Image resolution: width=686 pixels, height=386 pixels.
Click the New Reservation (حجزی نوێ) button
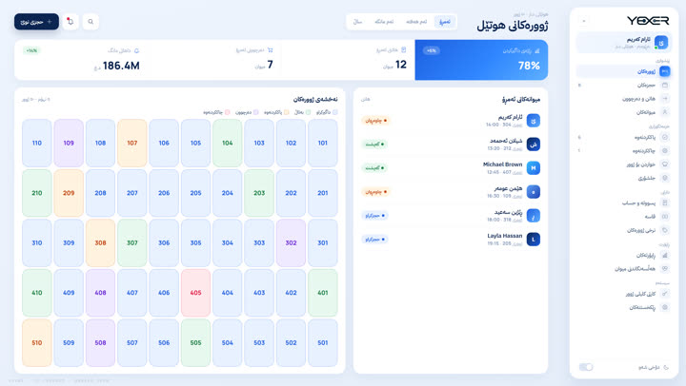(36, 22)
